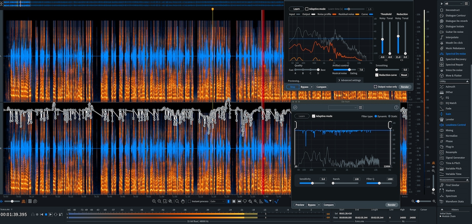The image size is (472, 224).
Task: Click Reset next to Reduction curve
Action: click(404, 75)
